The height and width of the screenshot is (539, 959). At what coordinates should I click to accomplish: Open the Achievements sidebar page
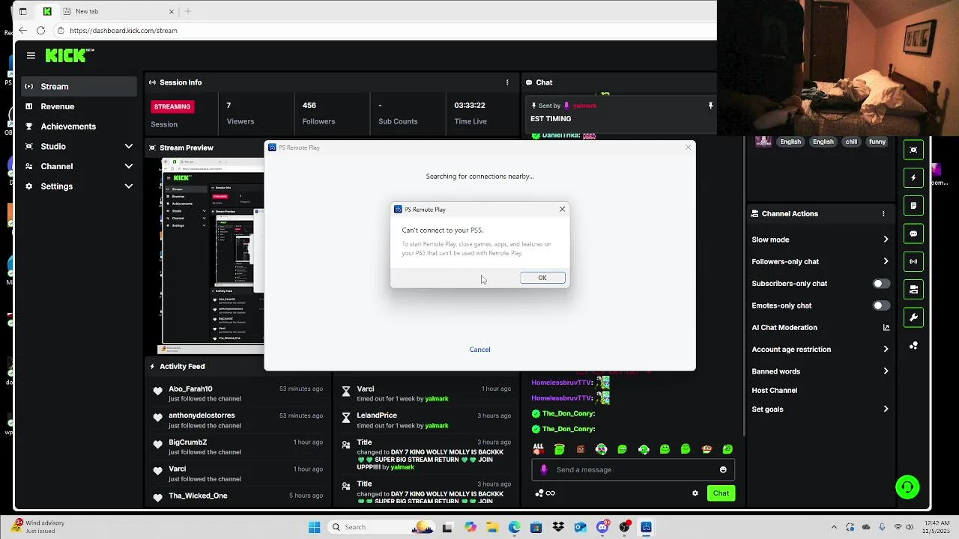click(79, 127)
